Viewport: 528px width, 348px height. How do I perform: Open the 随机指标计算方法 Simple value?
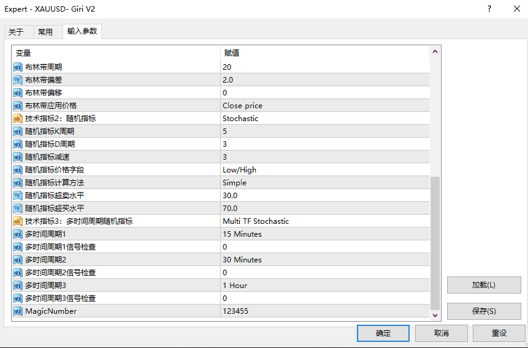tap(325, 182)
